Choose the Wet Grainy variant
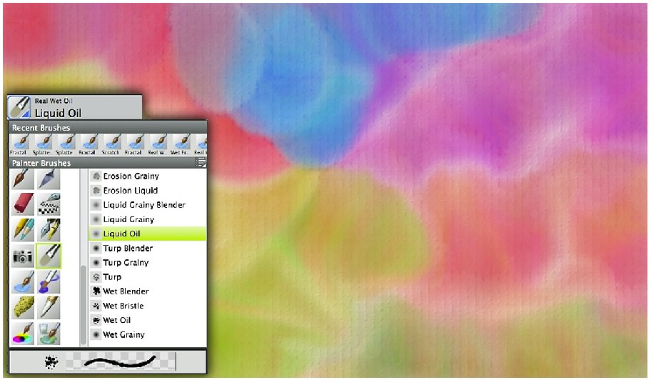The image size is (651, 380). [148, 334]
